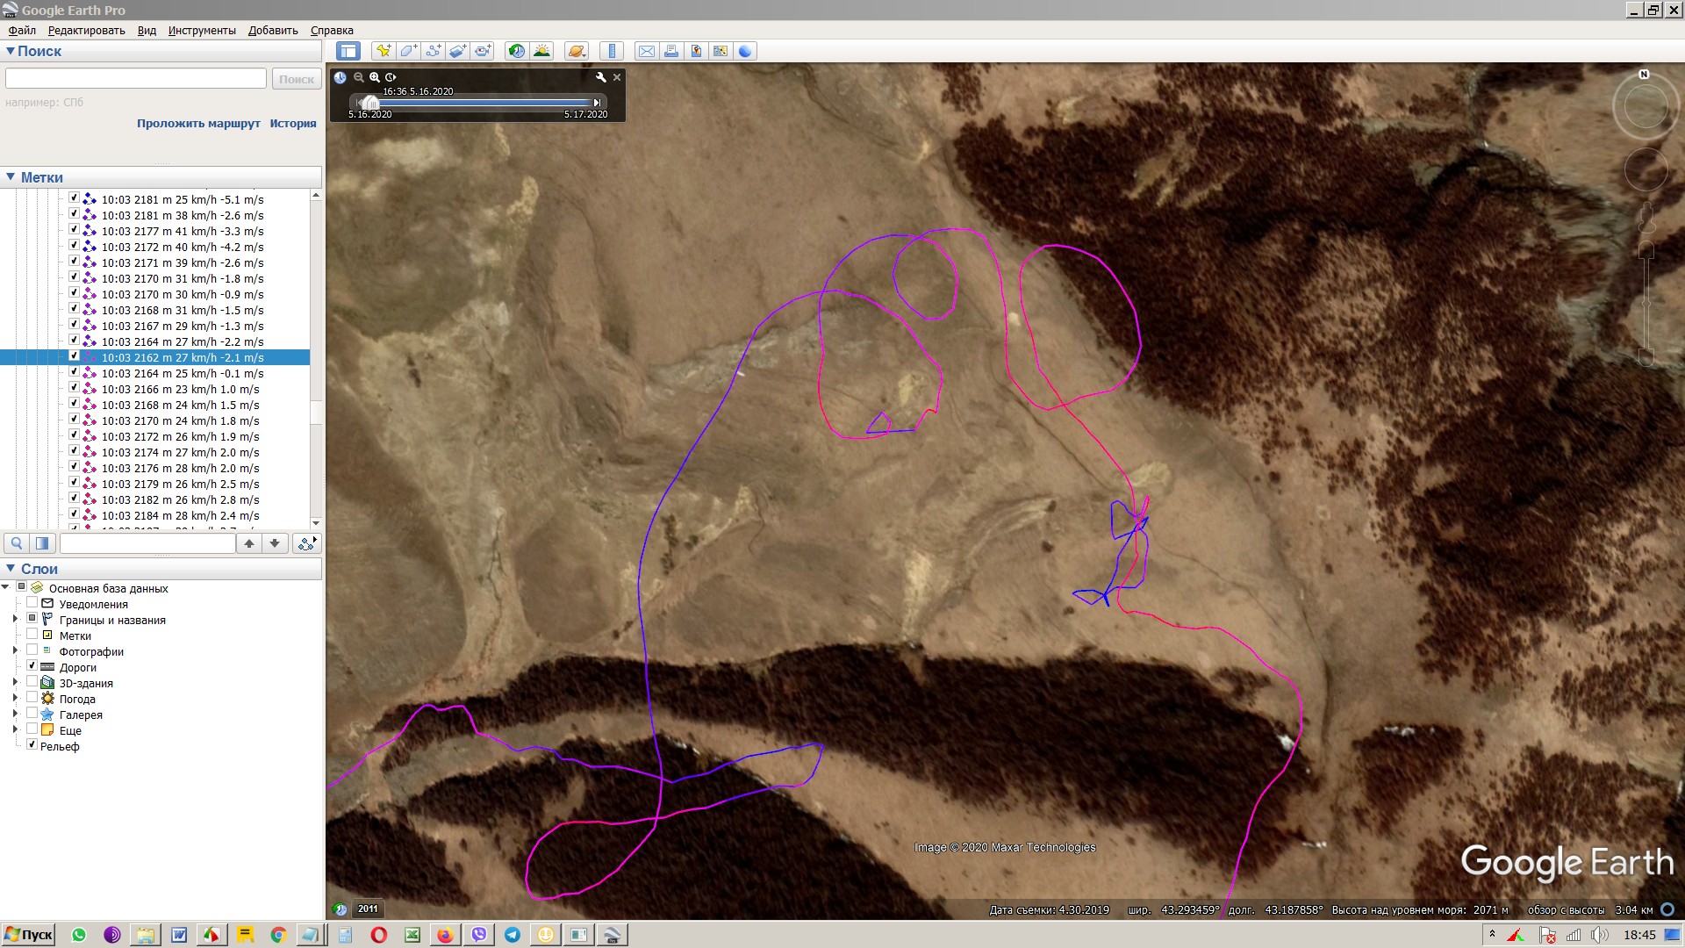Uncheck the Дороги layer checkbox
1685x948 pixels.
[x=32, y=666]
